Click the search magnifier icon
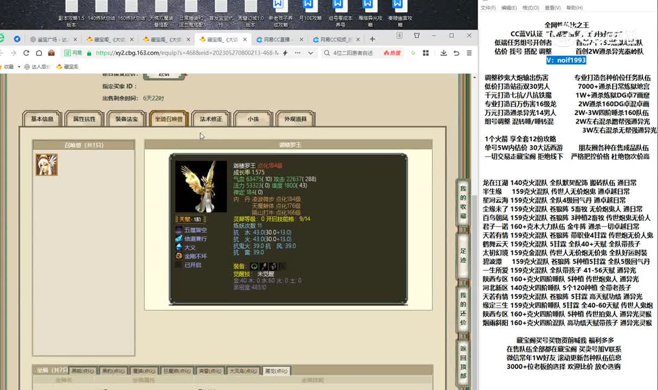The image size is (658, 390). [x=327, y=53]
